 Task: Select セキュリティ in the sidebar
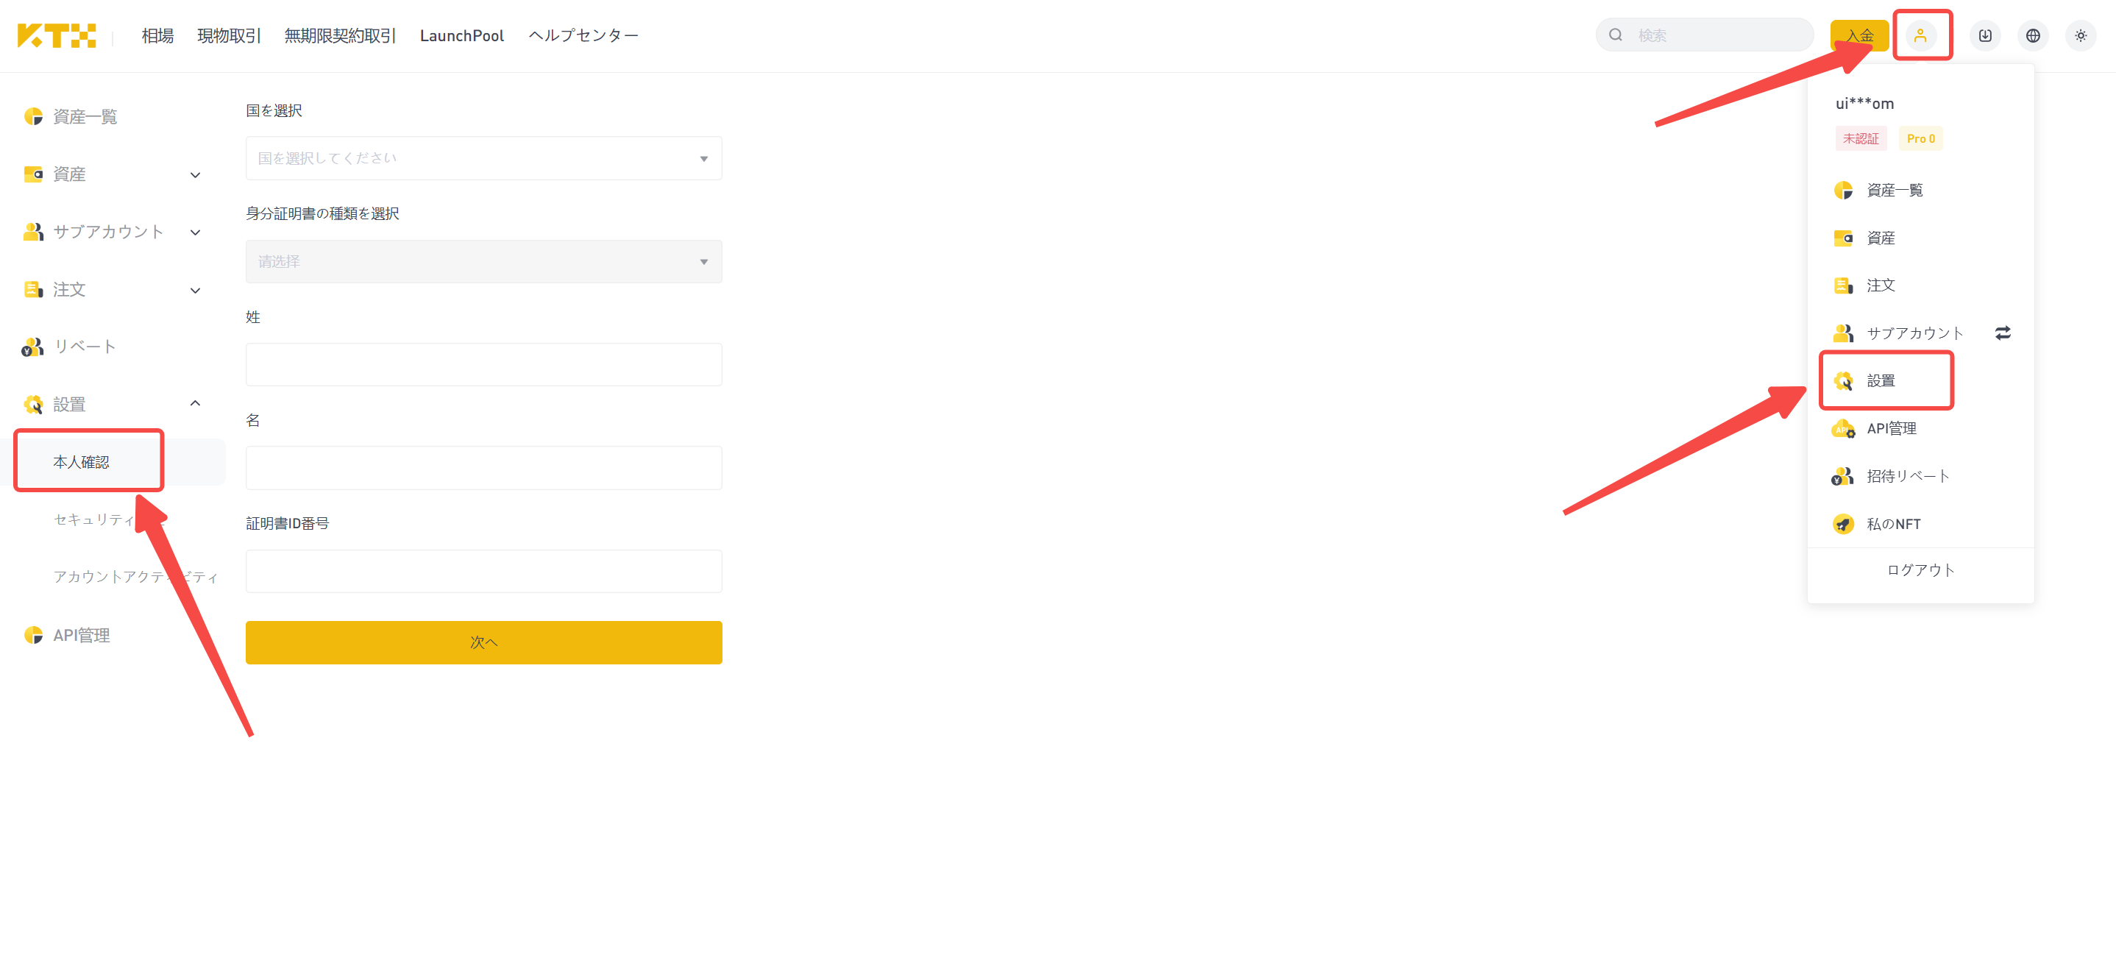94,519
